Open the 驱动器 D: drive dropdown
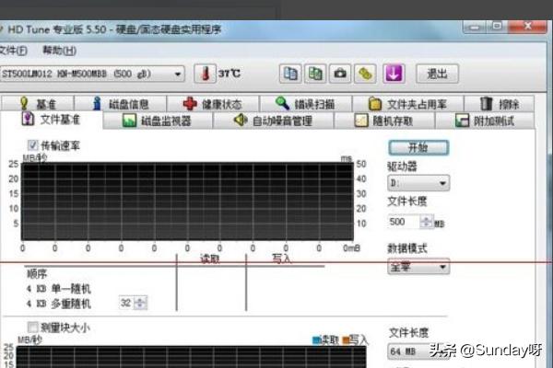 coord(418,183)
